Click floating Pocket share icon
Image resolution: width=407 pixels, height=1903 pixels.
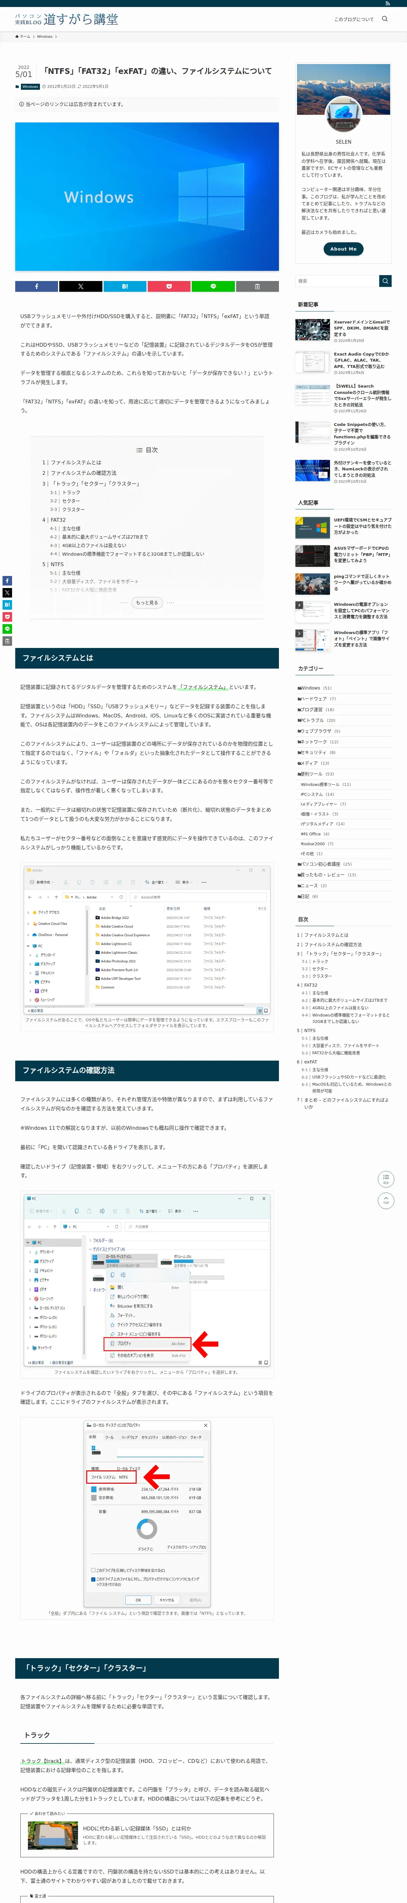[x=7, y=617]
